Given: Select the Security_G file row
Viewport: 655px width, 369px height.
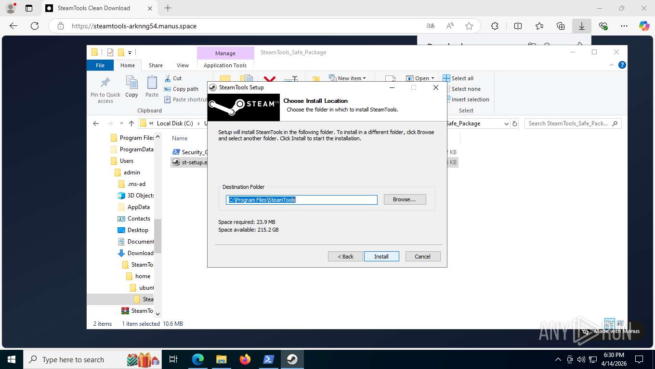Looking at the screenshot, I should click(190, 152).
